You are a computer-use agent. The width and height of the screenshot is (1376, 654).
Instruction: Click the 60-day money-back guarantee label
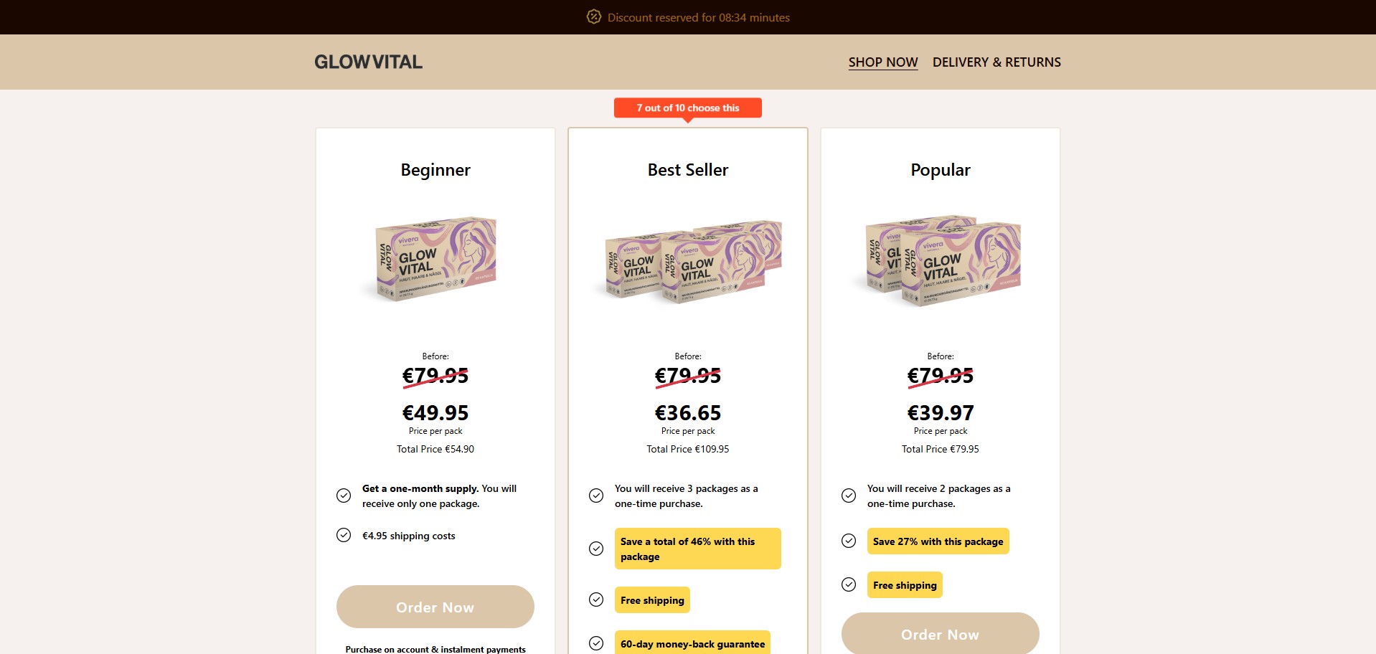tap(692, 644)
